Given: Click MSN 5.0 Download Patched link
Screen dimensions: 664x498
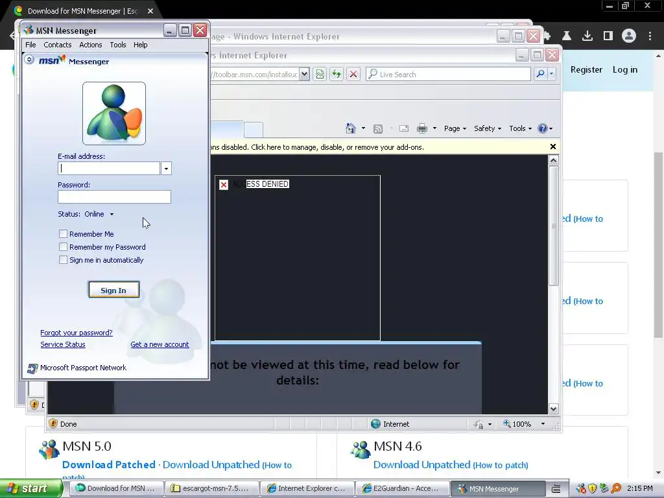Looking at the screenshot, I should click(x=109, y=464).
